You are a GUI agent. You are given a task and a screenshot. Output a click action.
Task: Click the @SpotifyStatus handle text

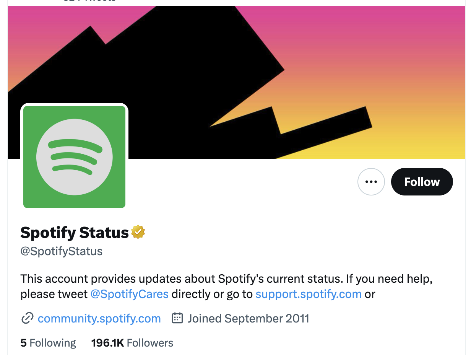point(62,251)
